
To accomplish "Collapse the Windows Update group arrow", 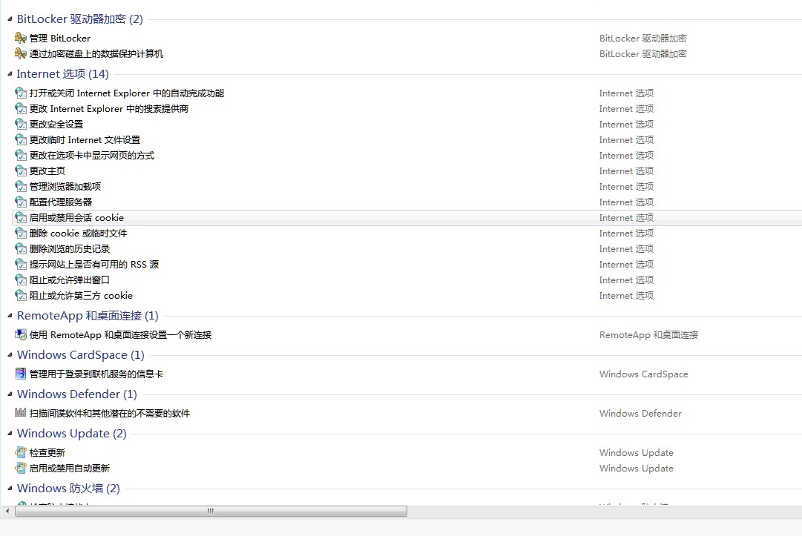I will pyautogui.click(x=10, y=433).
